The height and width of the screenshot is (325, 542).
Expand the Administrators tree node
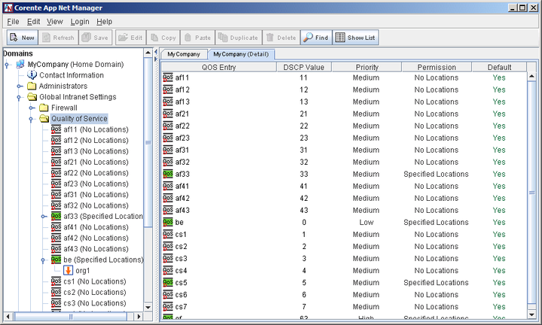click(20, 86)
